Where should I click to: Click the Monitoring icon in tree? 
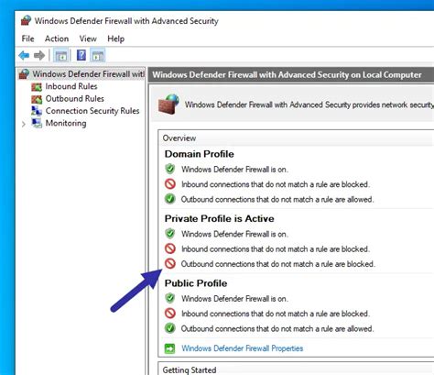37,123
